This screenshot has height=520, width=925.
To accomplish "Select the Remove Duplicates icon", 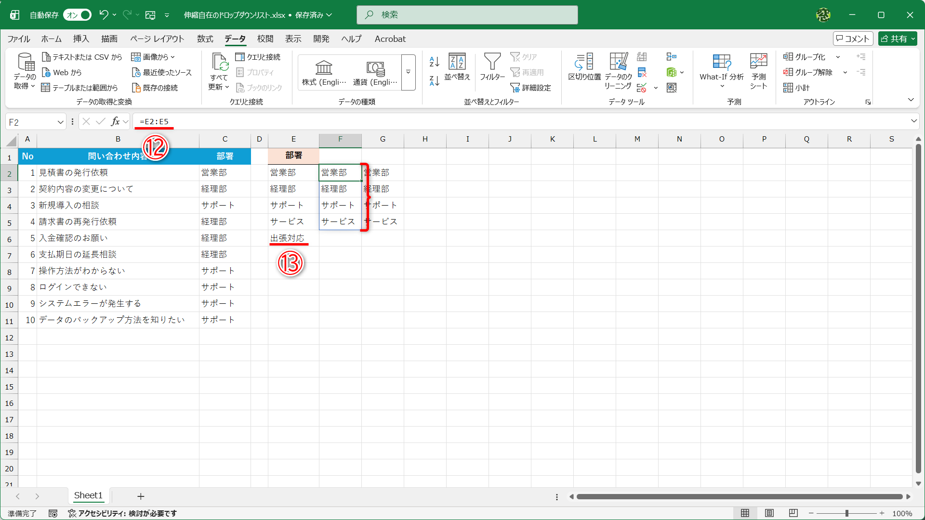I will coord(641,72).
